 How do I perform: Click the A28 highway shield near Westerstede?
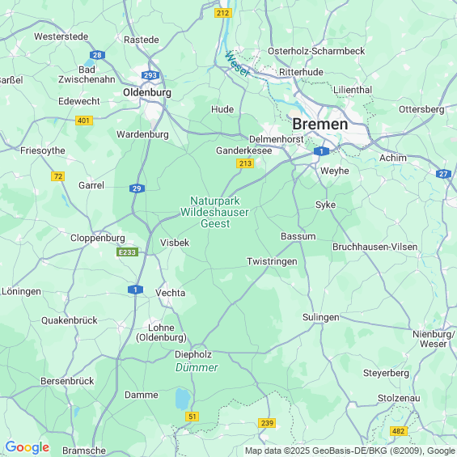coord(97,55)
